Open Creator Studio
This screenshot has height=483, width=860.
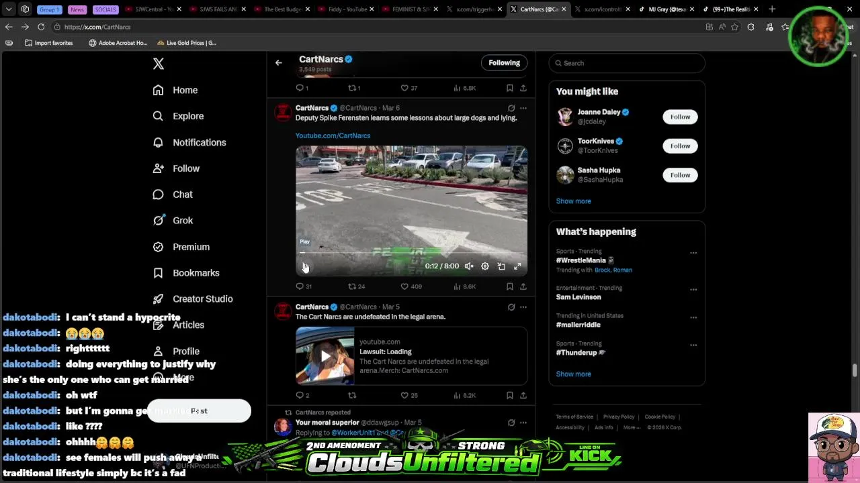[193, 299]
